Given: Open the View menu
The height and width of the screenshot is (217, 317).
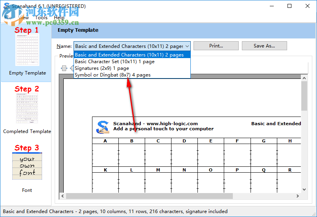Looking at the screenshot, I should point(24,18).
